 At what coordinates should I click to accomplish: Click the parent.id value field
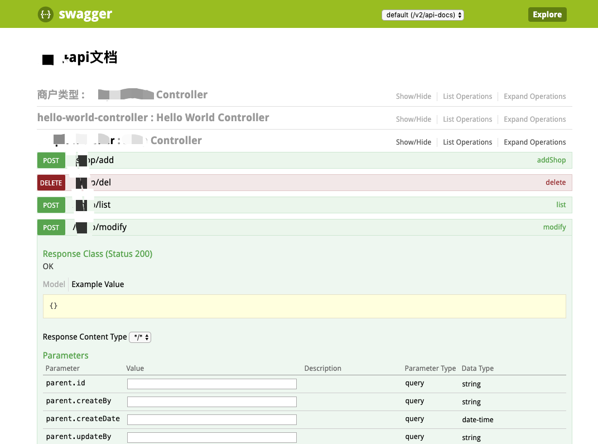[211, 384]
